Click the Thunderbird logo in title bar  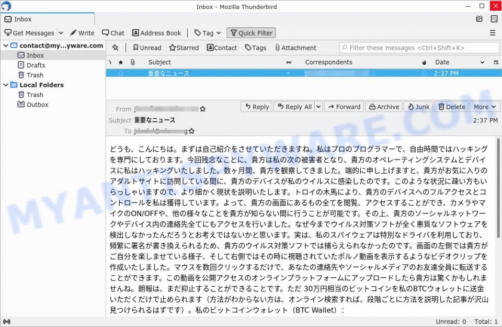(x=6, y=6)
